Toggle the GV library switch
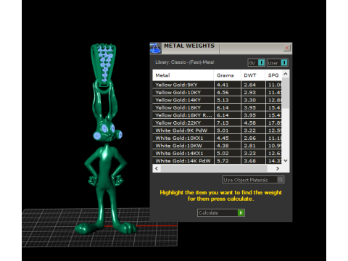The height and width of the screenshot is (261, 348). point(257,62)
